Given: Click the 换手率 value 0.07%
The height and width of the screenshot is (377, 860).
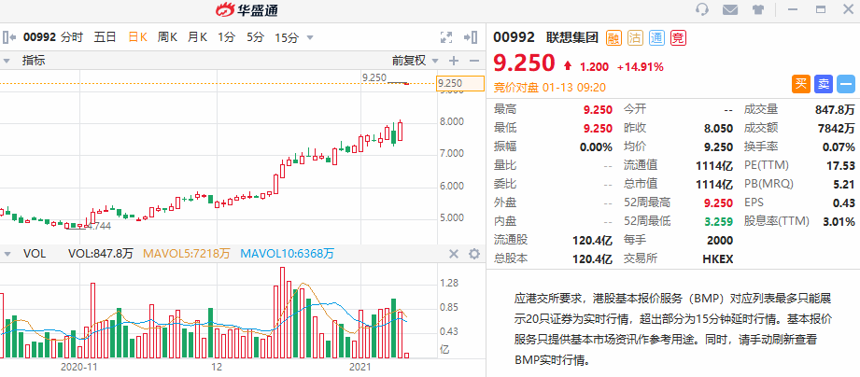Looking at the screenshot, I should (x=839, y=147).
